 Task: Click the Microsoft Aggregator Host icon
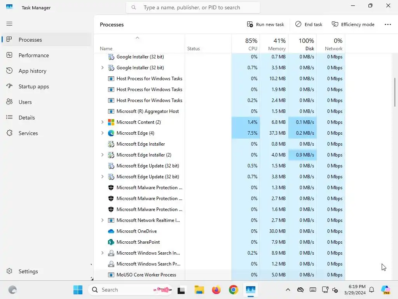click(111, 111)
